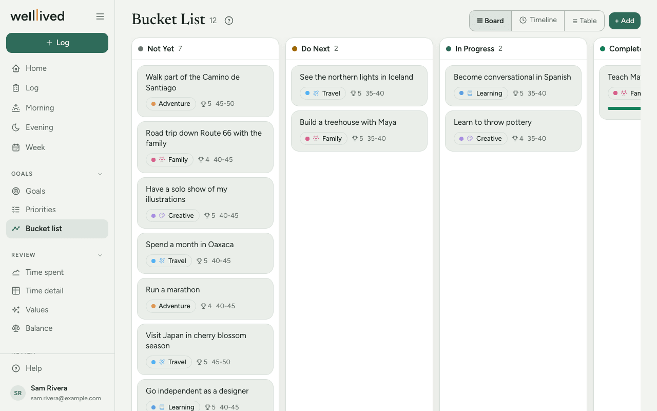This screenshot has width=657, height=411.
Task: Open the Become conversational in Spanish card
Action: (513, 85)
